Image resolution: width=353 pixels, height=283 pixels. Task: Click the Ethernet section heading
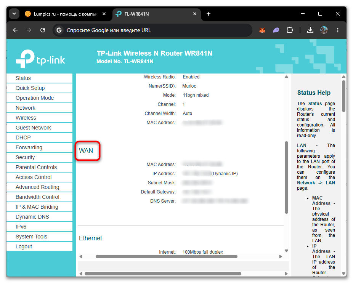(90, 238)
